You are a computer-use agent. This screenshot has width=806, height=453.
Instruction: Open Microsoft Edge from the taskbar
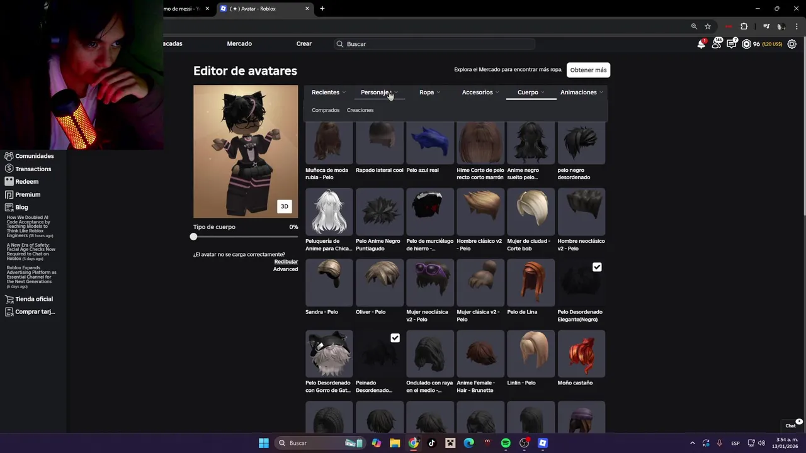pyautogui.click(x=468, y=443)
